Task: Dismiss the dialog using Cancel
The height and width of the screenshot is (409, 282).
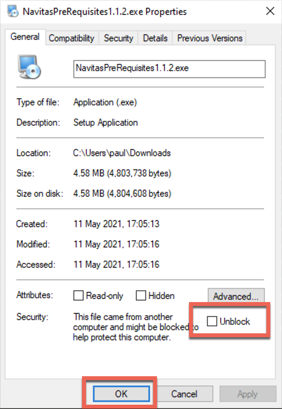Action: (184, 394)
